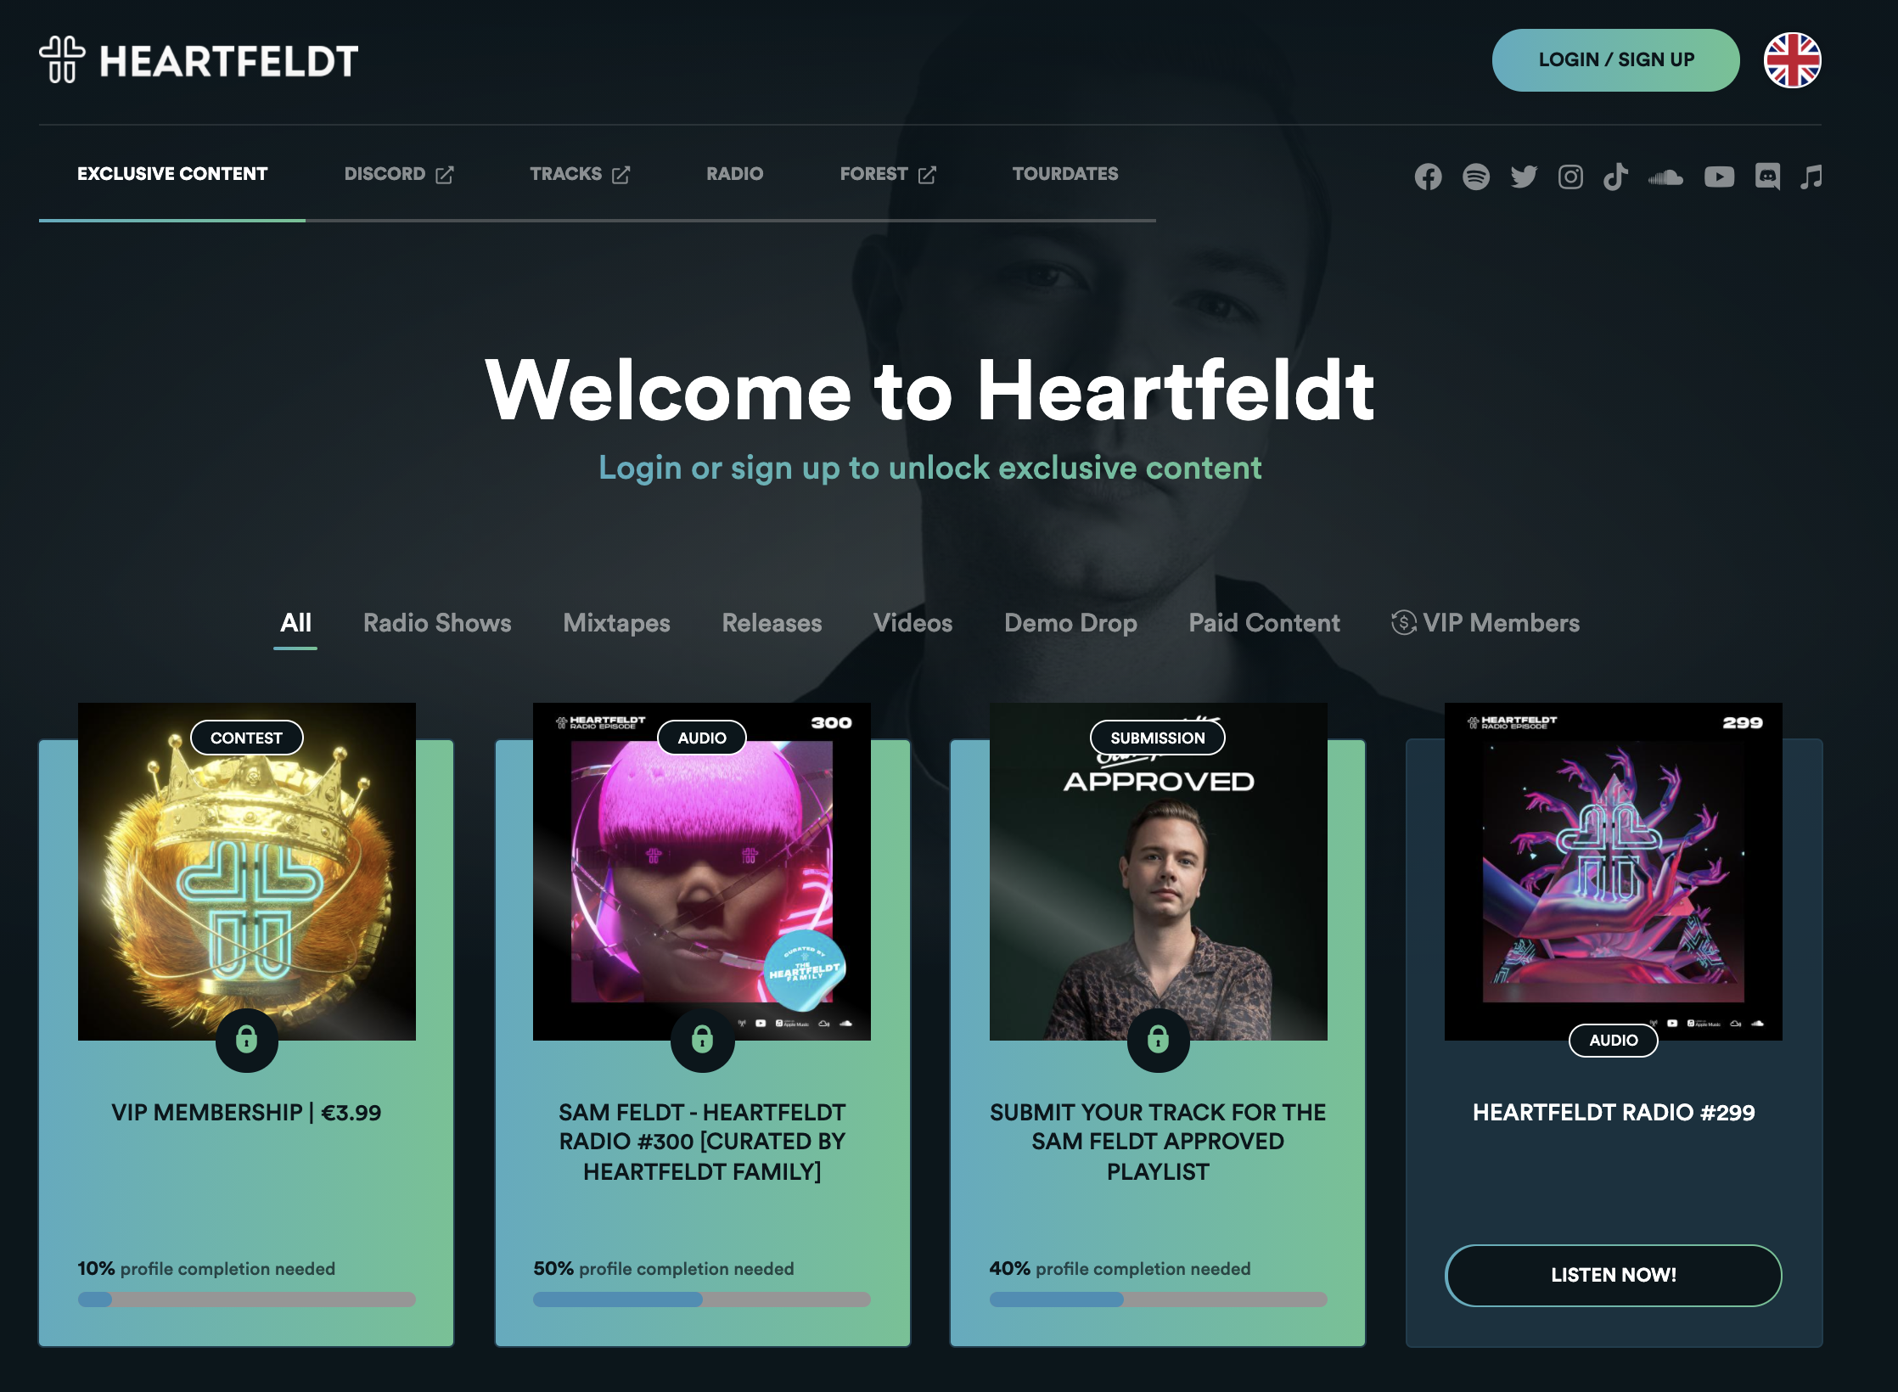1898x1392 pixels.
Task: Select the VIP Members filter tab
Action: 1485,623
